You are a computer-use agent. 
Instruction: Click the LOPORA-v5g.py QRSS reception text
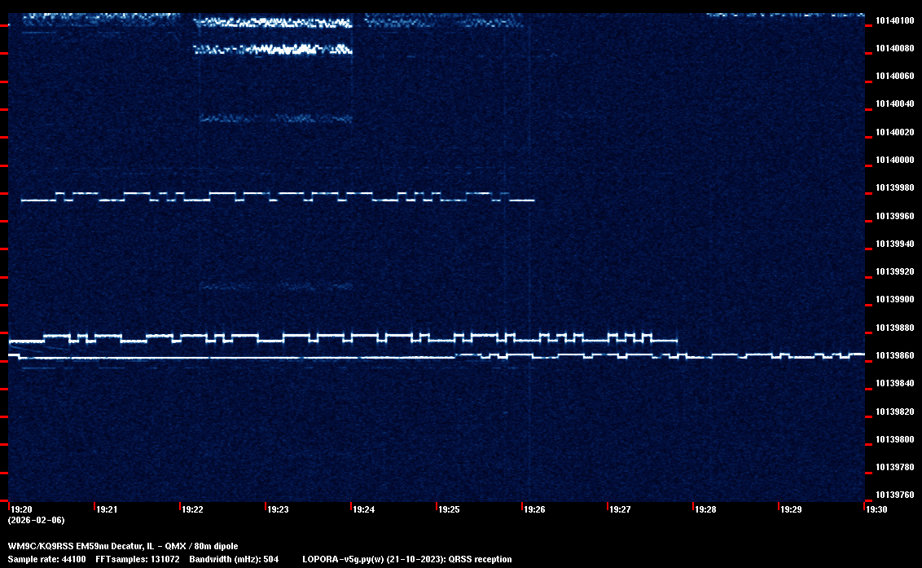click(406, 559)
